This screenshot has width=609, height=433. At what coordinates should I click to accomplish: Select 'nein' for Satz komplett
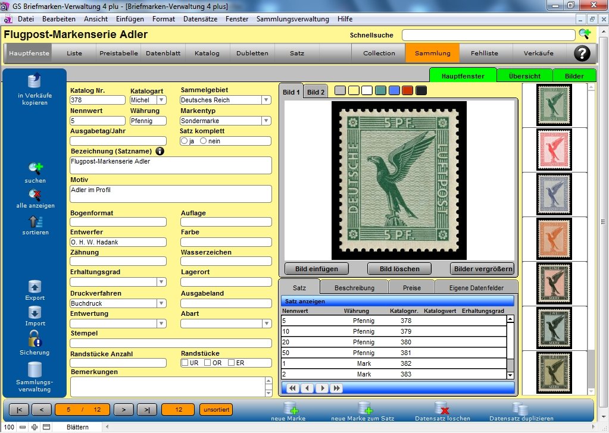pyautogui.click(x=204, y=141)
